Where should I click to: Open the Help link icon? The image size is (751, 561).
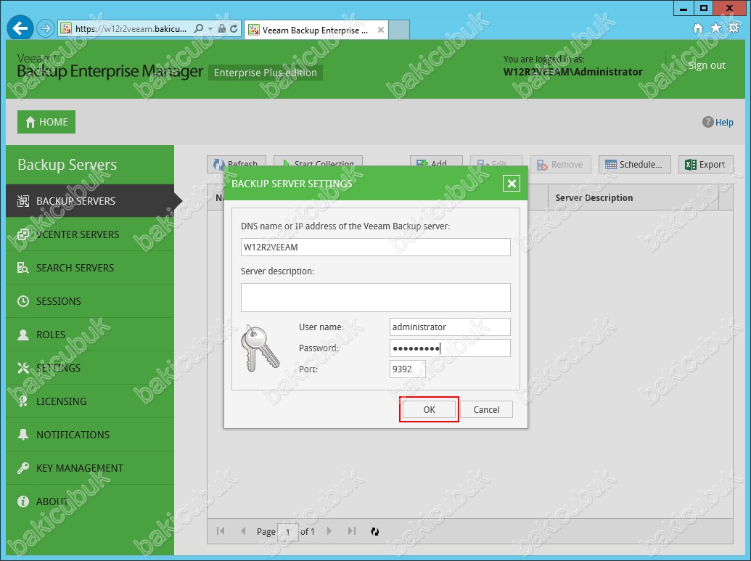(x=708, y=123)
